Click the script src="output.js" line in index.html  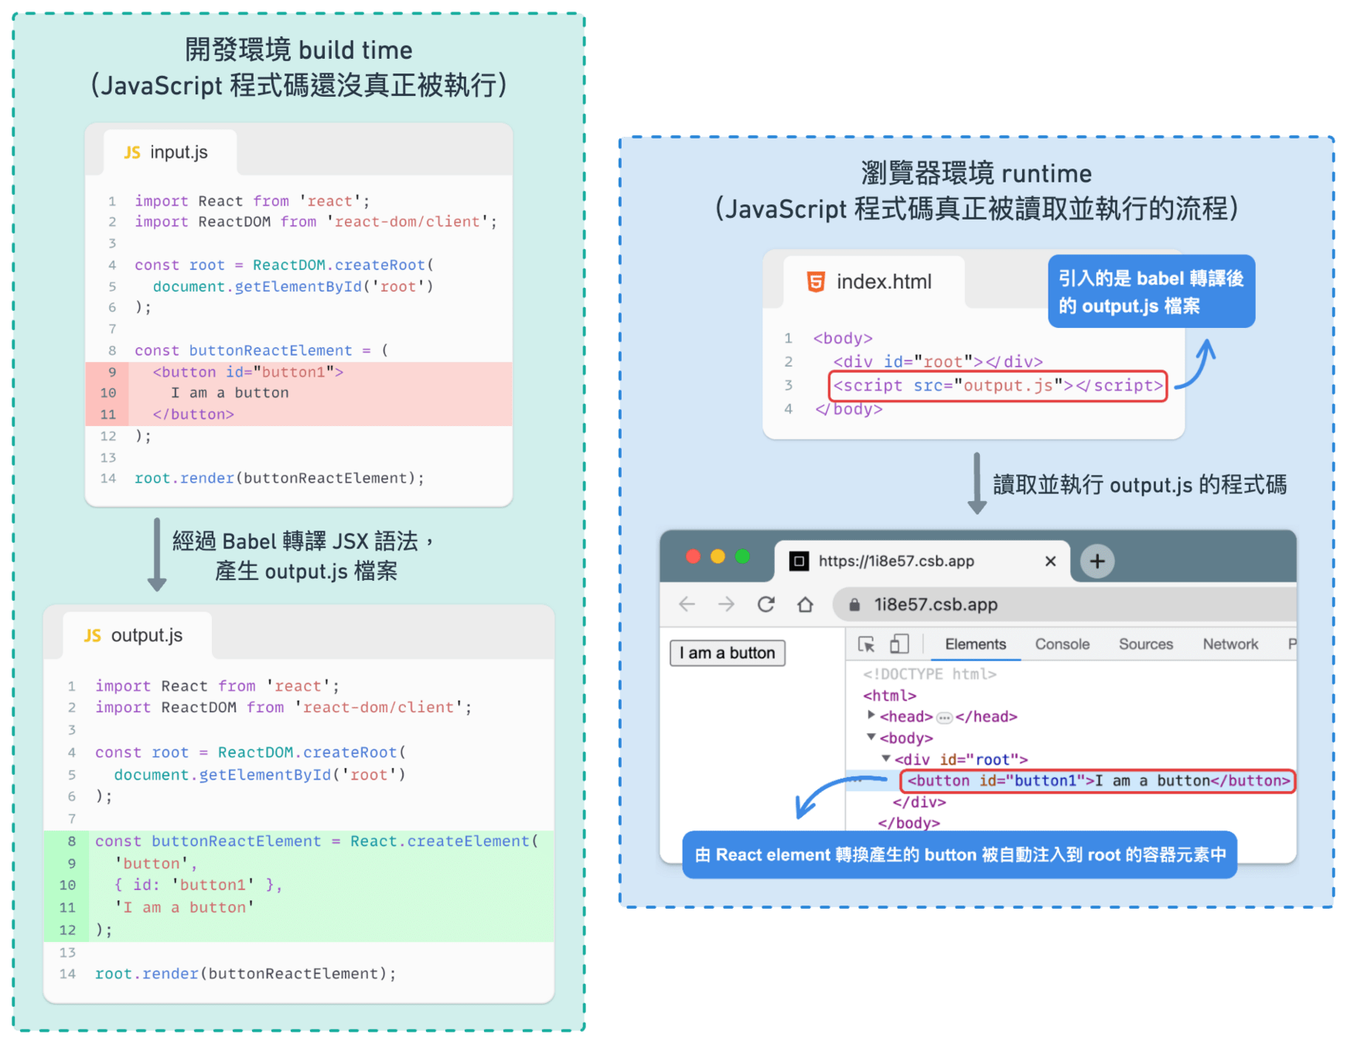coord(997,385)
